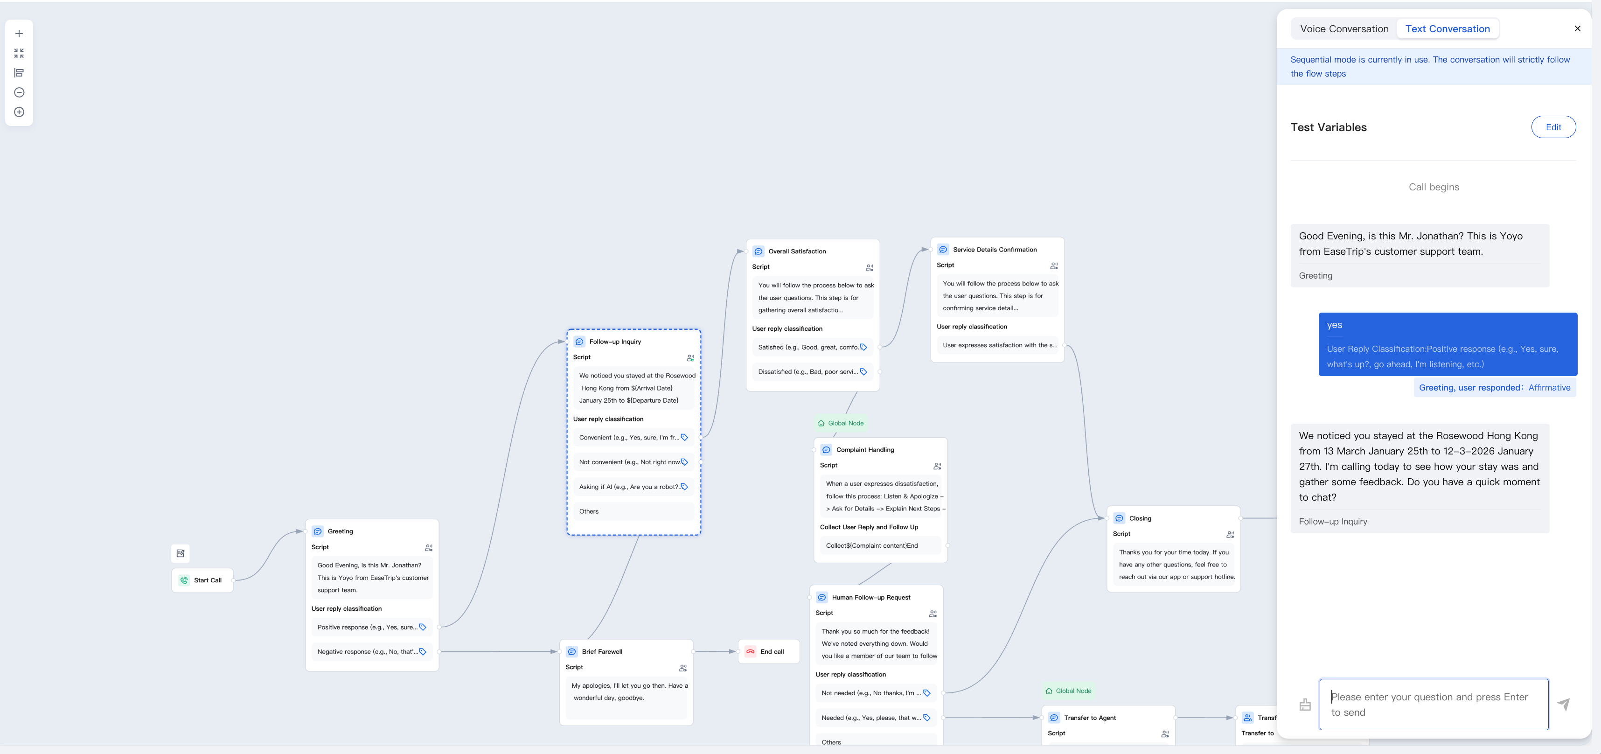
Task: Focus the question message input field
Action: (x=1433, y=704)
